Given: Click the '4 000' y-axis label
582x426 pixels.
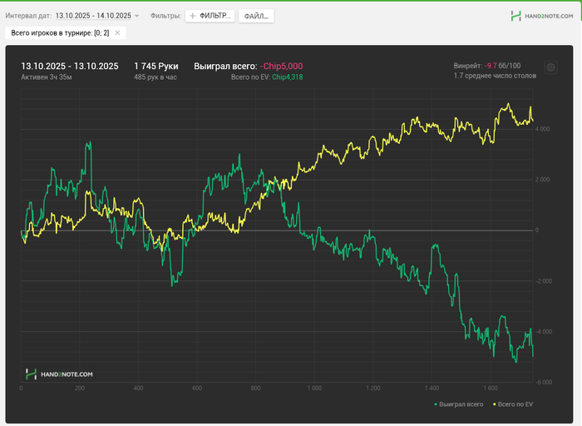Looking at the screenshot, I should pos(542,129).
